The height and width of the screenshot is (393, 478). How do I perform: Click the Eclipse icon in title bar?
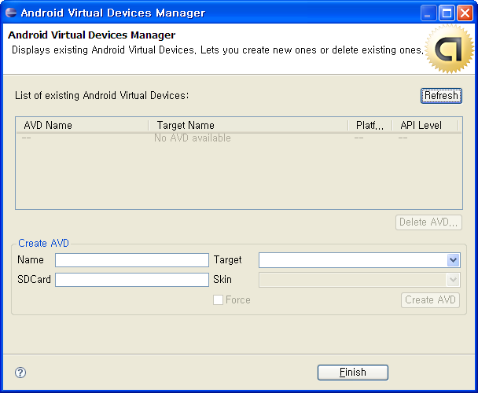(11, 13)
